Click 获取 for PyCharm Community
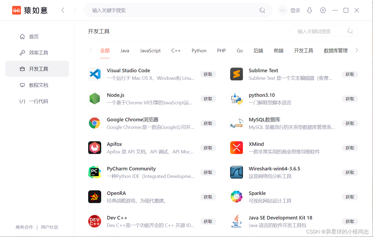This screenshot has height=237, width=373. pyautogui.click(x=208, y=173)
